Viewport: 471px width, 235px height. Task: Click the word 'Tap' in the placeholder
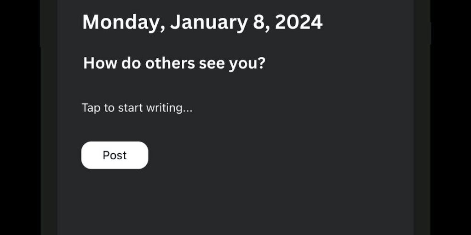tap(90, 108)
